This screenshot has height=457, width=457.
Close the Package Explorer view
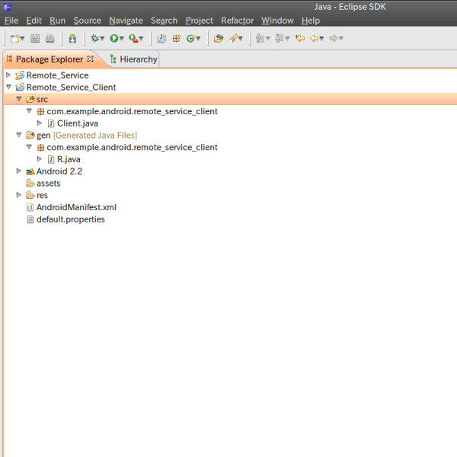pos(91,59)
